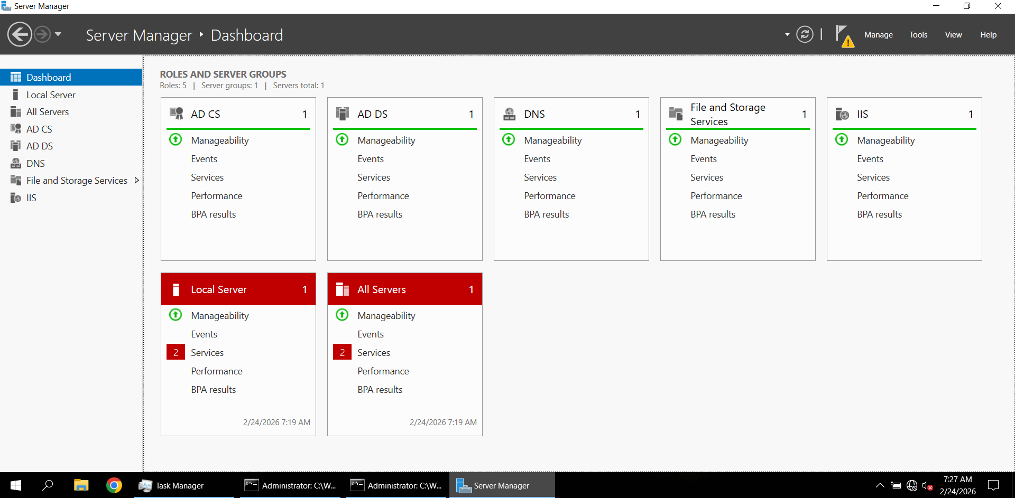Select DNS in the sidebar

(35, 163)
